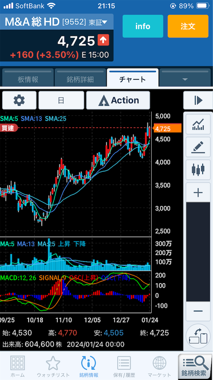Open the timeframe 日 selector

pos(61,100)
